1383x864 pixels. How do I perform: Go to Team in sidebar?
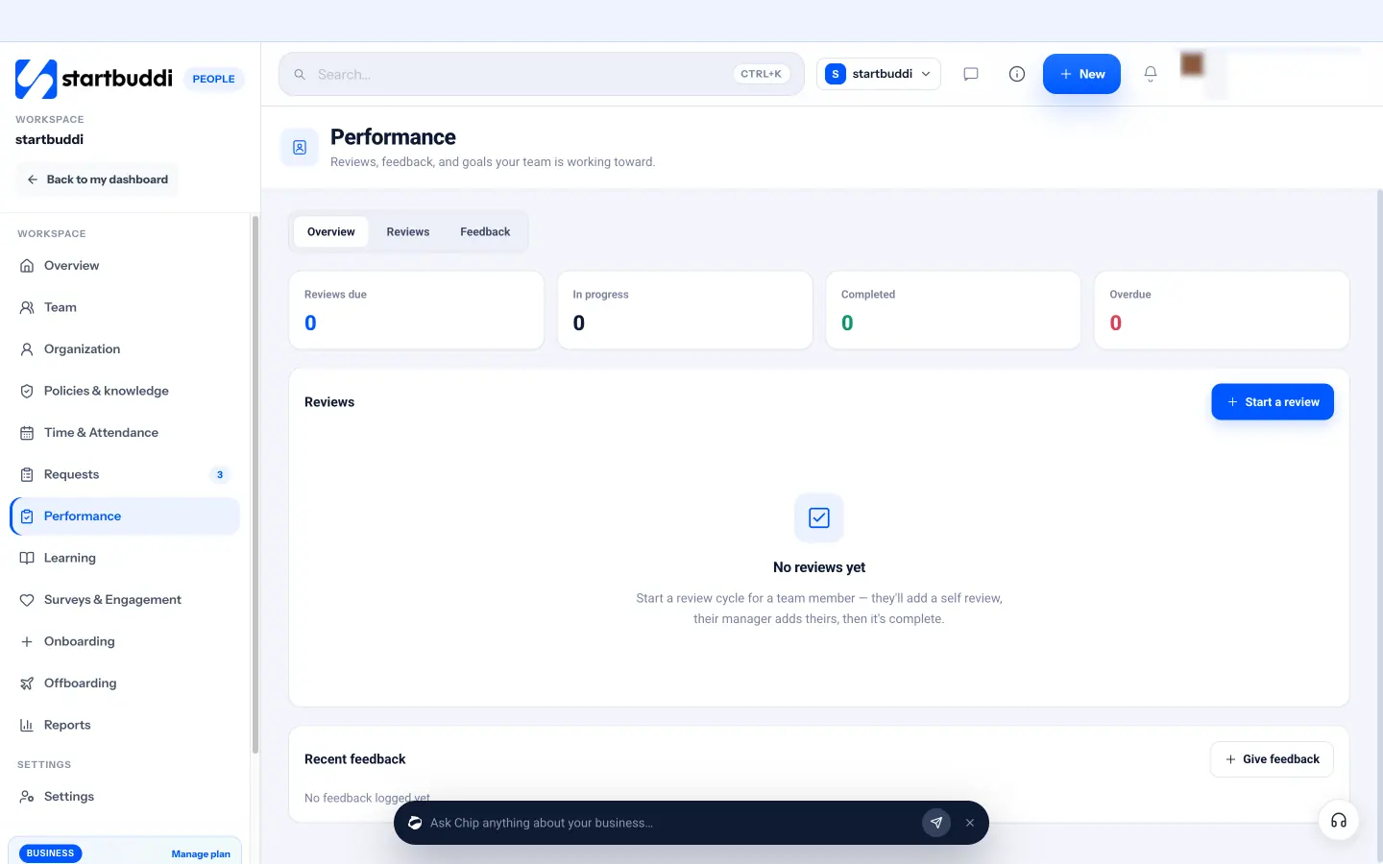point(125,307)
